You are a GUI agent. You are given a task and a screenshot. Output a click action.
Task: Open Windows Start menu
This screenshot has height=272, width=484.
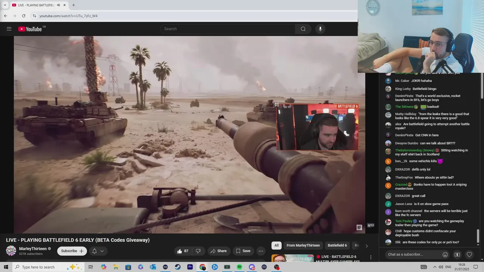pyautogui.click(x=6, y=267)
